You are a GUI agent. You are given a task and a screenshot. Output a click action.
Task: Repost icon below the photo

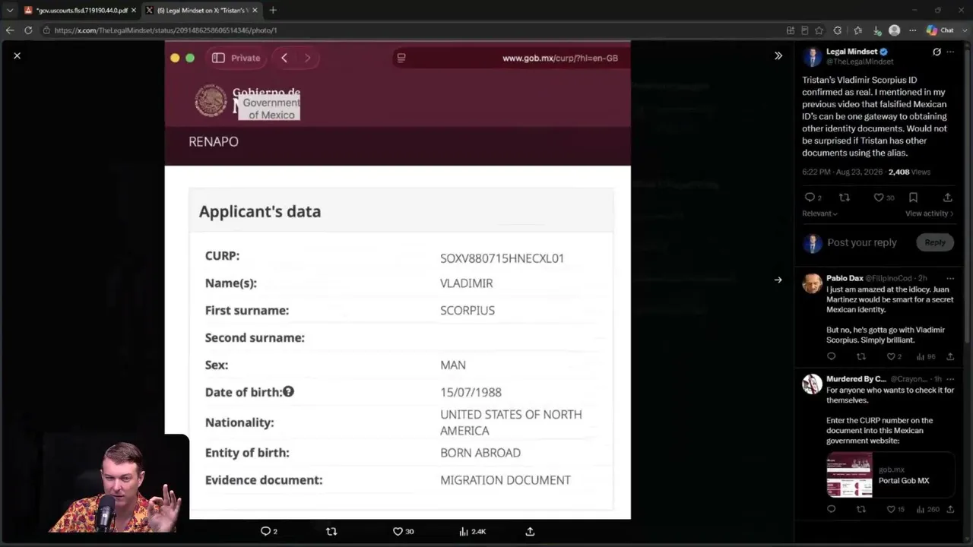coord(331,531)
